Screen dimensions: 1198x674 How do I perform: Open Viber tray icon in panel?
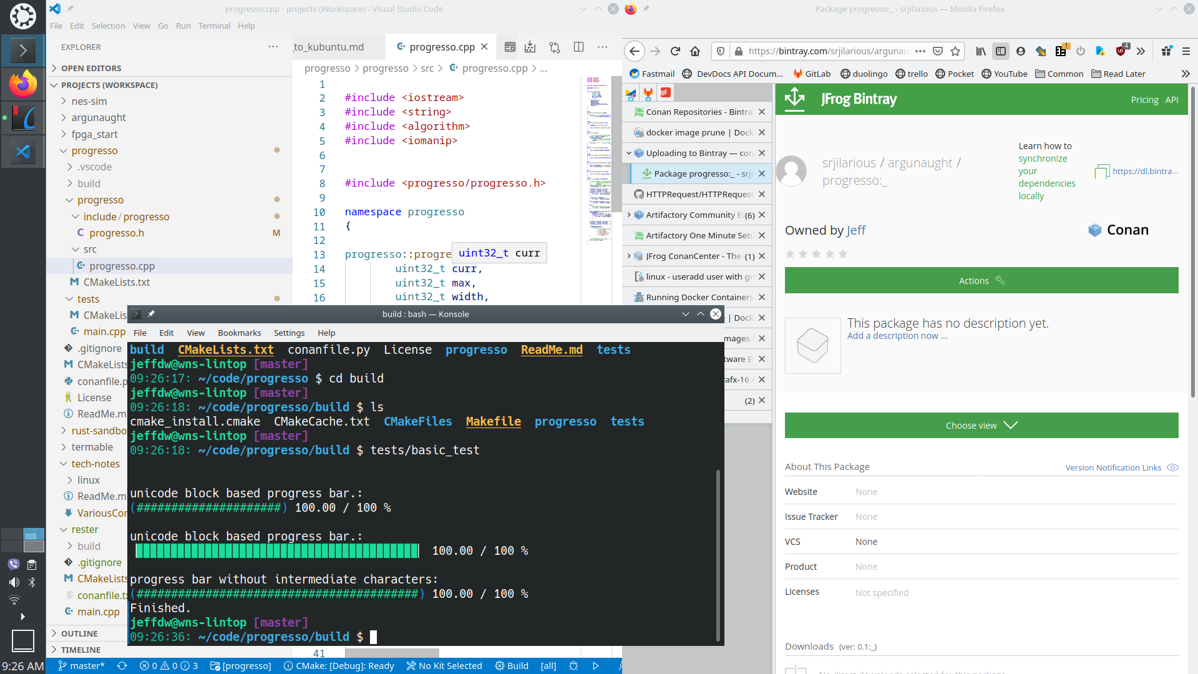tap(13, 565)
